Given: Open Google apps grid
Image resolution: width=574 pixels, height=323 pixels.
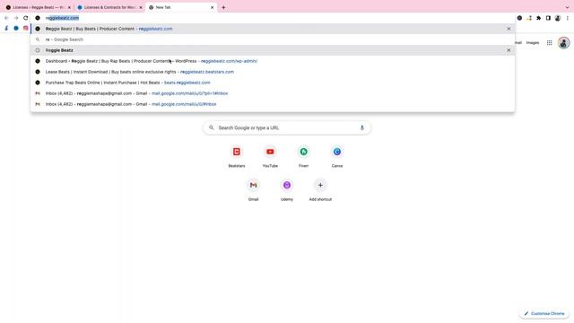Looking at the screenshot, I should point(550,43).
